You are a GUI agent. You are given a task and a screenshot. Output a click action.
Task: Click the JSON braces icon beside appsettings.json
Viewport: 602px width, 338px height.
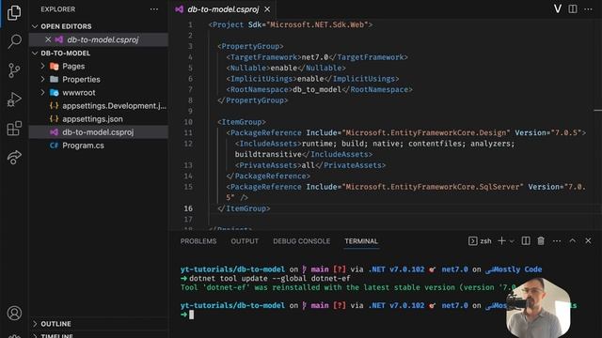click(55, 119)
